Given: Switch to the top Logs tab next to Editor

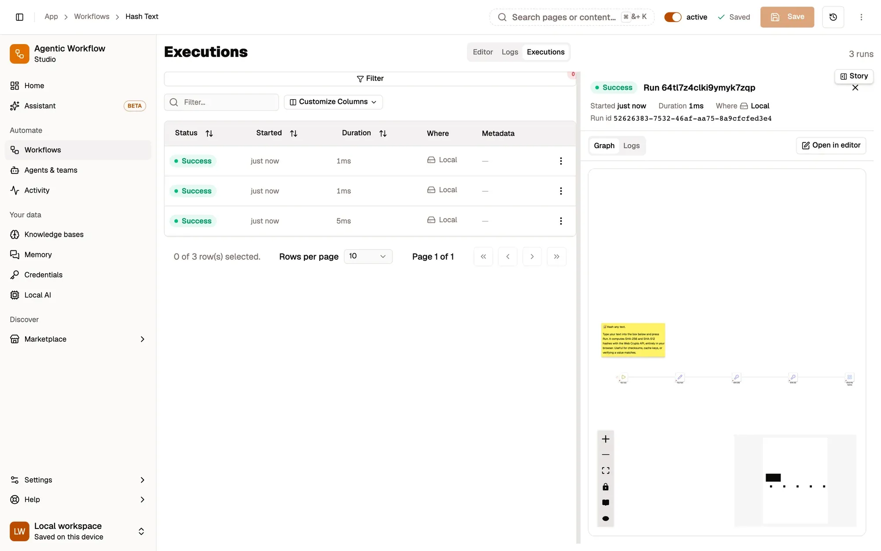Looking at the screenshot, I should [x=510, y=52].
